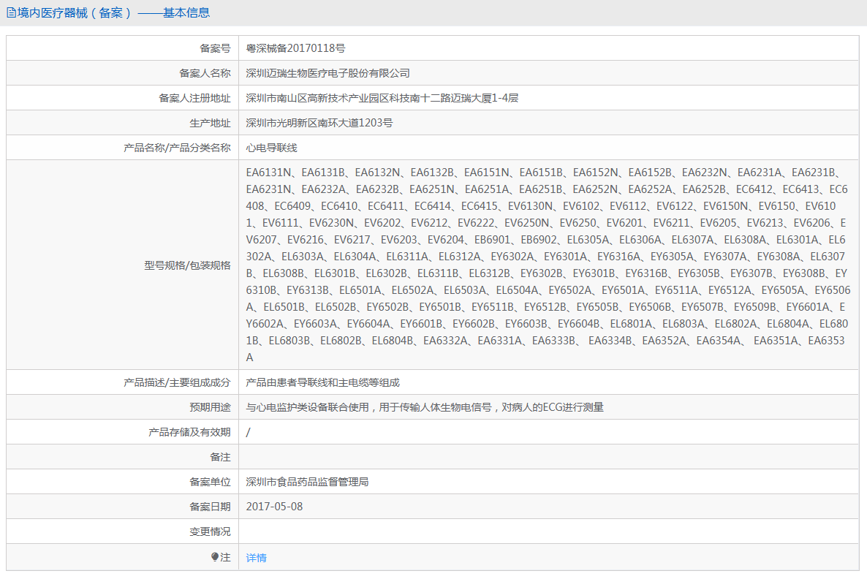Open the 详情 link

tap(256, 557)
